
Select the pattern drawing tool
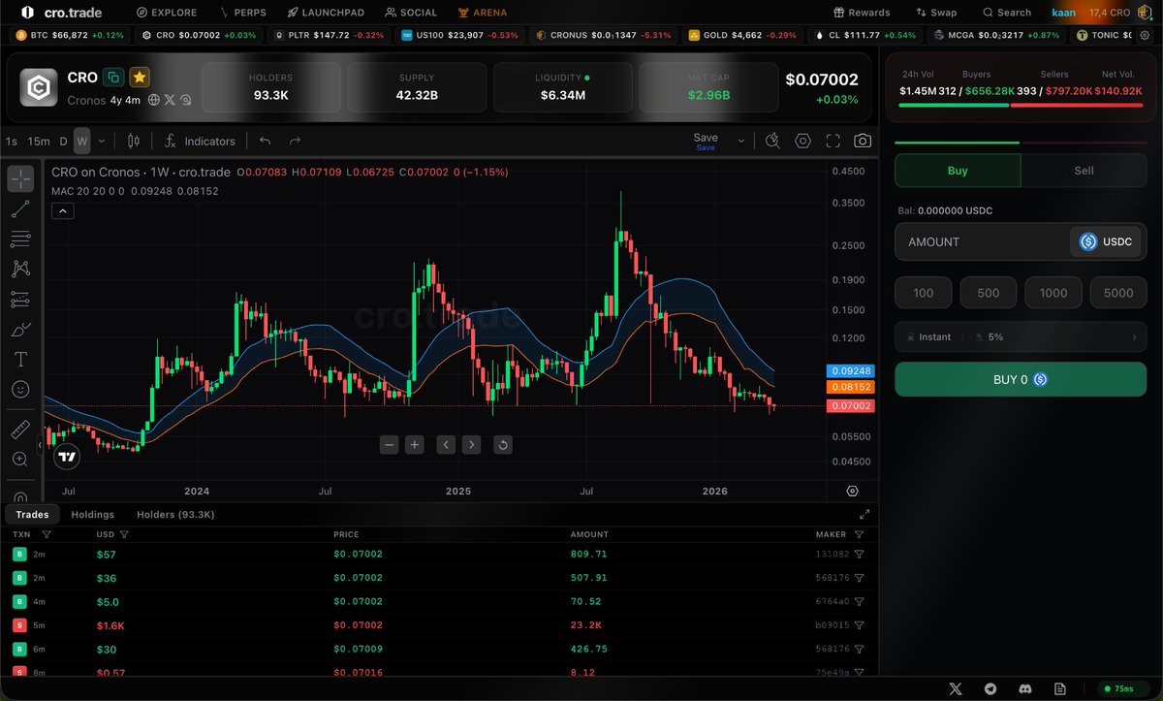click(x=20, y=269)
